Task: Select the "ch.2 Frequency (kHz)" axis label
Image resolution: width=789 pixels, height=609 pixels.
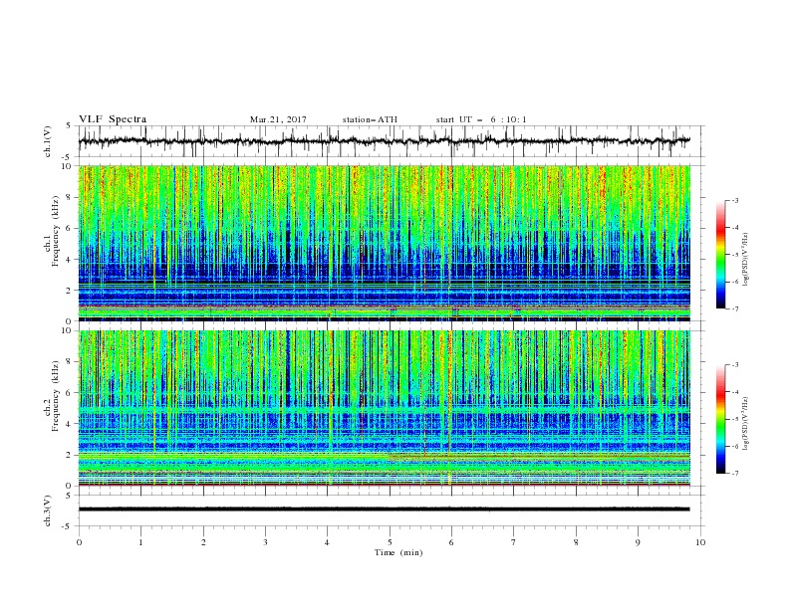Action: click(52, 395)
